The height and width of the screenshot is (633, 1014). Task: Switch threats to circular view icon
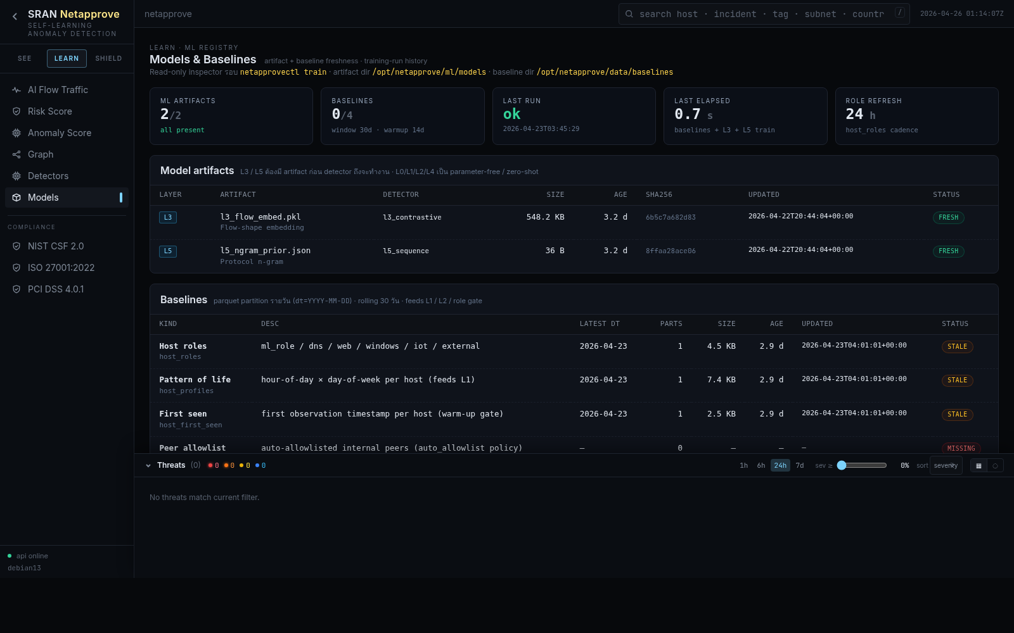(995, 466)
